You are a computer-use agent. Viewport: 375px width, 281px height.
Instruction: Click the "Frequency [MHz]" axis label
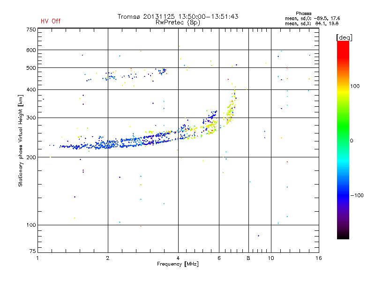coord(178,264)
